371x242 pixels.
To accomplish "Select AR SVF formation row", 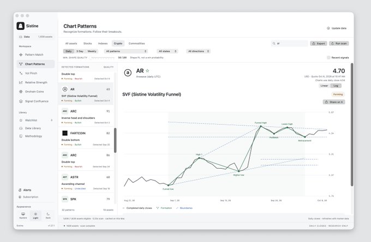I will click(x=86, y=94).
